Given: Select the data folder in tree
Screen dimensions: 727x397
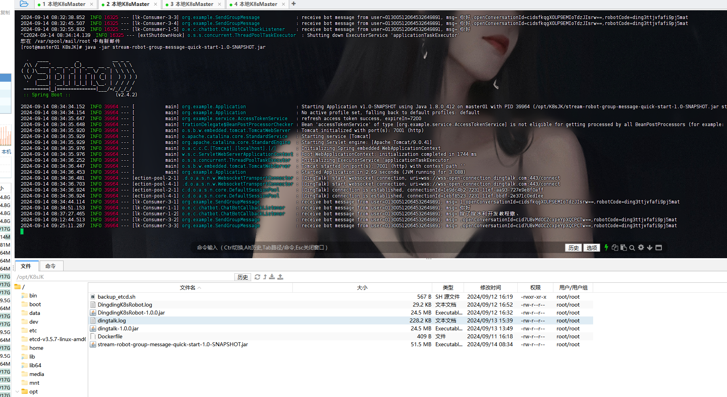Looking at the screenshot, I should 35,313.
